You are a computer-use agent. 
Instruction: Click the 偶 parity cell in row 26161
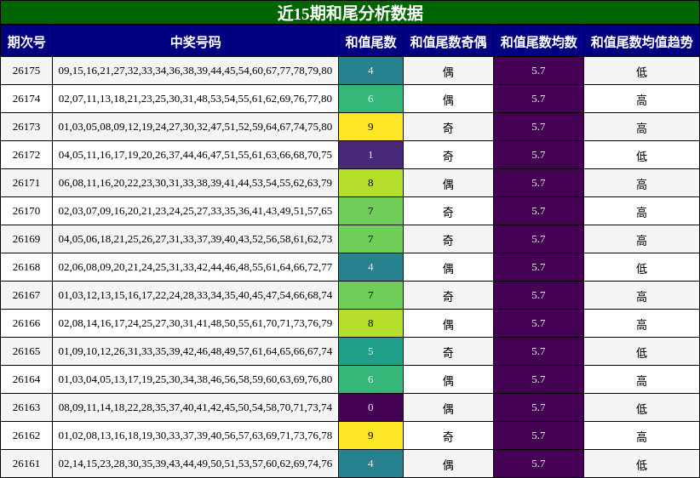(448, 464)
